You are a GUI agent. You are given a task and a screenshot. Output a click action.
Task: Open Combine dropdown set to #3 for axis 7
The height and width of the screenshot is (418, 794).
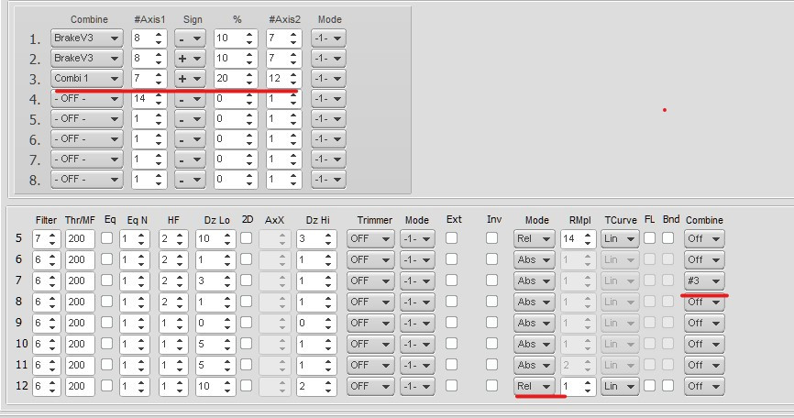(704, 280)
